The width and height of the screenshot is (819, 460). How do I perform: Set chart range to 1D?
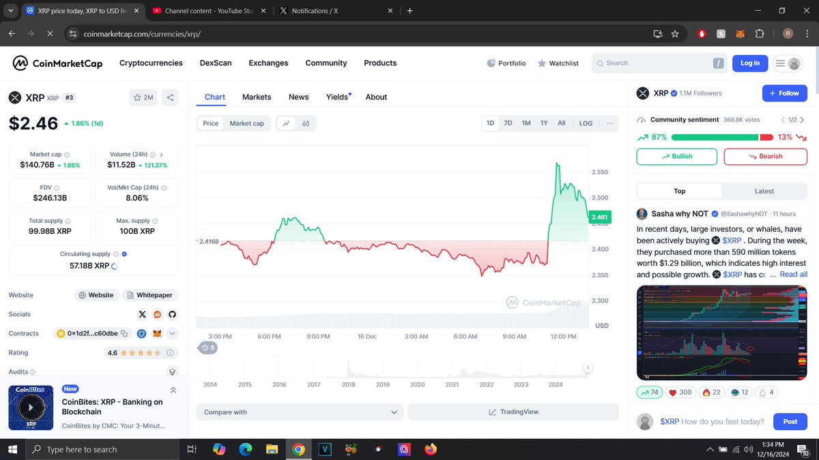tap(490, 123)
